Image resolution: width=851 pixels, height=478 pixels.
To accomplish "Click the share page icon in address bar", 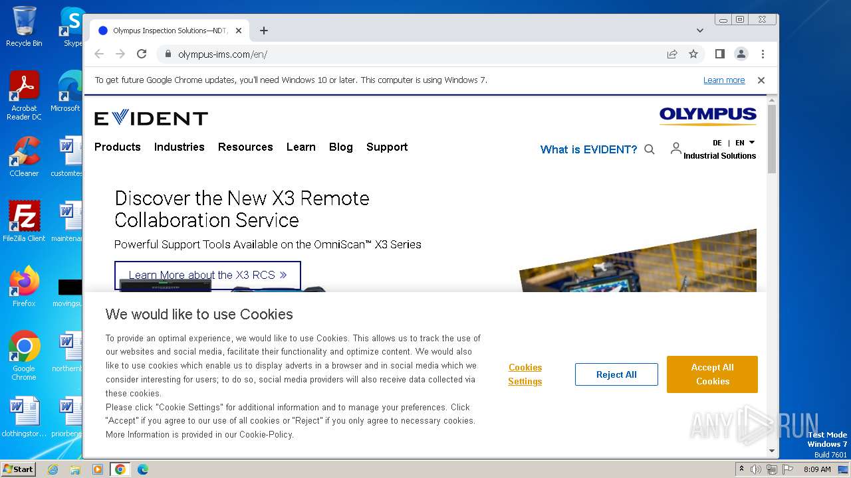I will pos(672,54).
